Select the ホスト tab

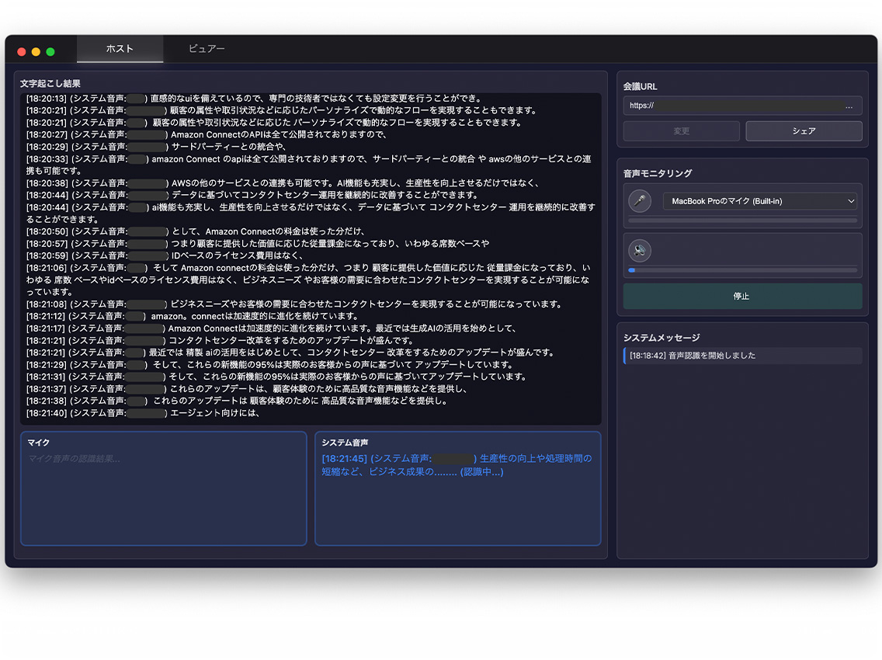pyautogui.click(x=118, y=48)
